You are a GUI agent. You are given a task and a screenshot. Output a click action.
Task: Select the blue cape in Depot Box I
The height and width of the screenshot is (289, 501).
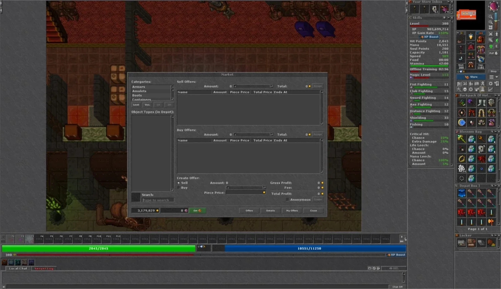(x=462, y=193)
